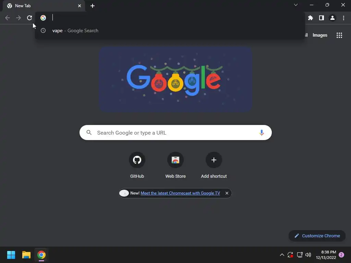Click the Chrome taskbar icon
351x263 pixels.
click(x=41, y=255)
